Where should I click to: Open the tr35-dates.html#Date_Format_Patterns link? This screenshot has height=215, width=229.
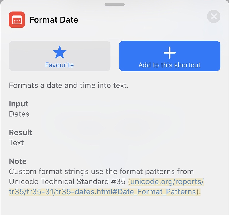pos(102,192)
